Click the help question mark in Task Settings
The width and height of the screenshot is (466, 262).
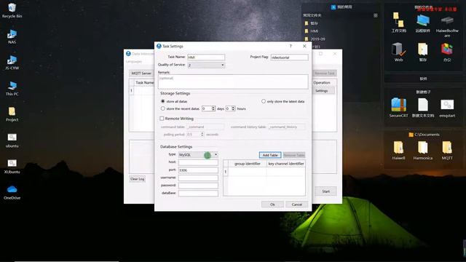click(x=291, y=46)
